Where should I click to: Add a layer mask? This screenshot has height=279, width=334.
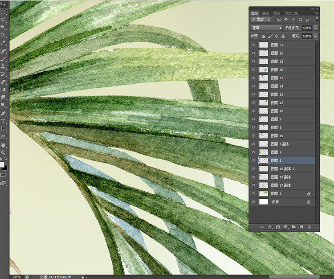click(x=278, y=227)
